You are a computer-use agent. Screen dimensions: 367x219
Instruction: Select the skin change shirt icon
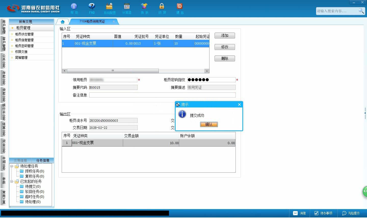[144, 6]
